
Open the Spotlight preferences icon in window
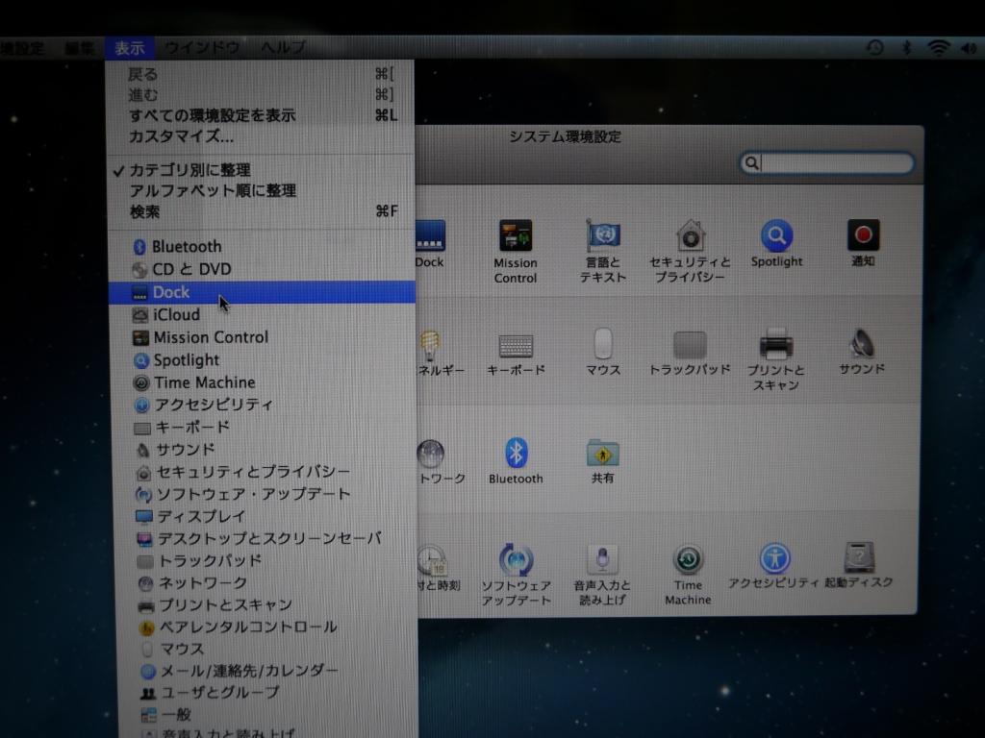tap(776, 235)
